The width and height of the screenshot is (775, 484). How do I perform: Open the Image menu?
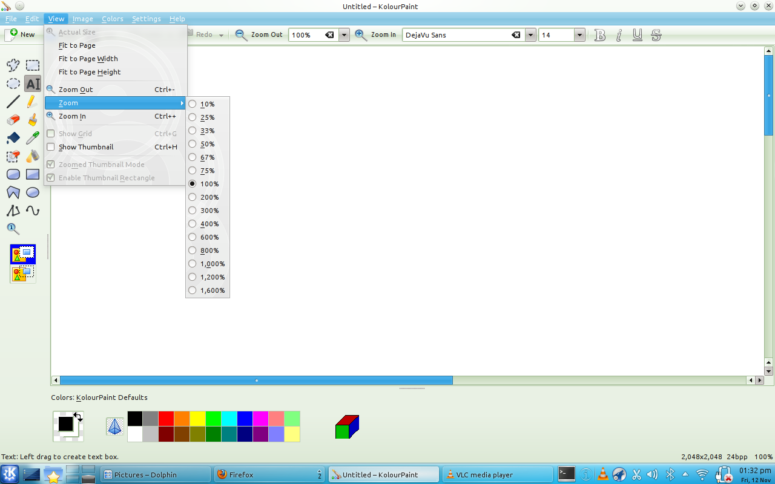click(83, 19)
